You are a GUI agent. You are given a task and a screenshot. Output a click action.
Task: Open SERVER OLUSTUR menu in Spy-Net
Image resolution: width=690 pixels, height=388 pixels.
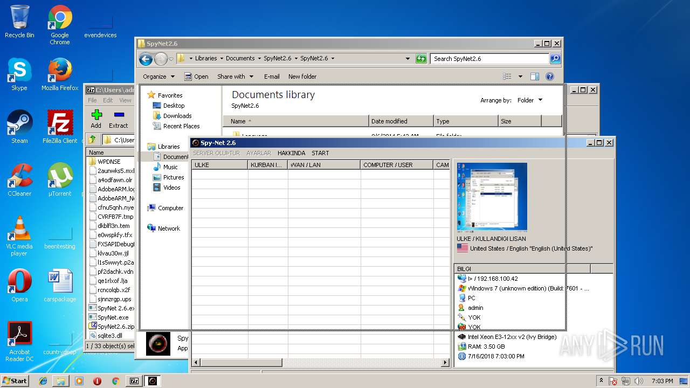(x=216, y=153)
